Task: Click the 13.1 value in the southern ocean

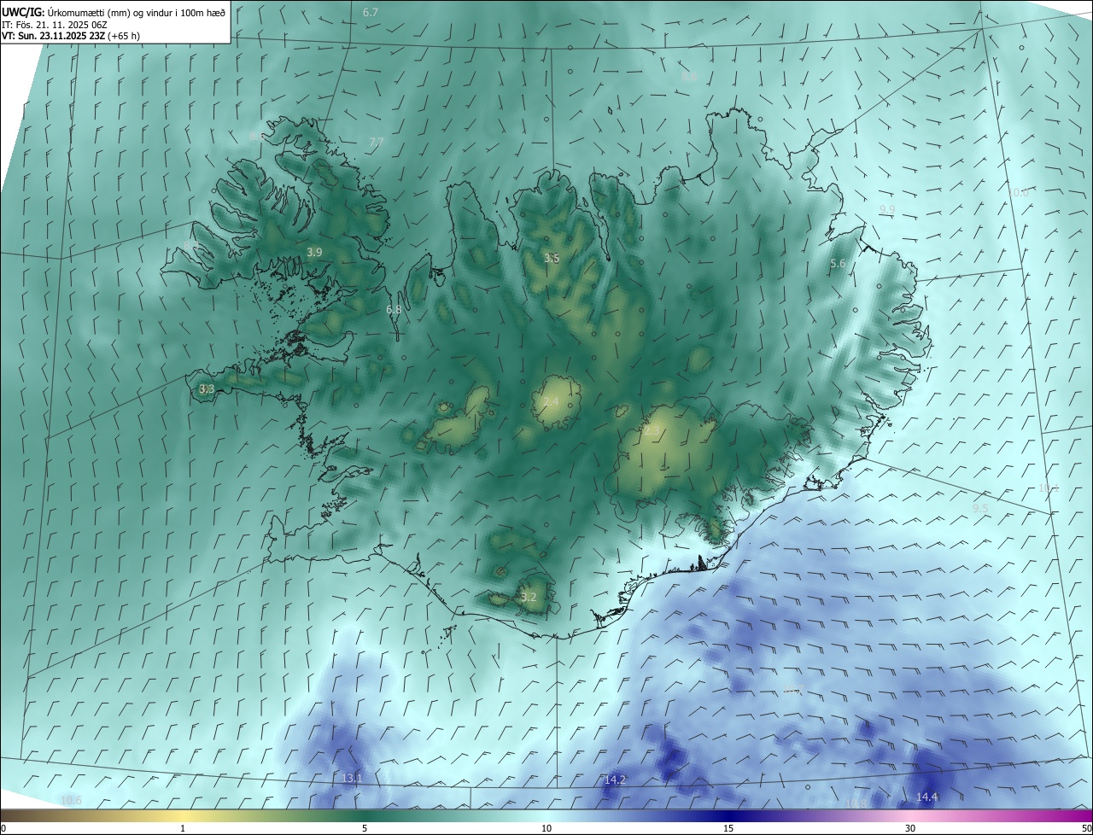Action: pyautogui.click(x=352, y=779)
